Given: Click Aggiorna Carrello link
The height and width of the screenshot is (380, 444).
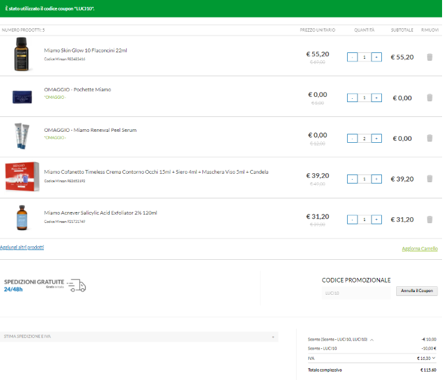Looking at the screenshot, I should pos(419,249).
